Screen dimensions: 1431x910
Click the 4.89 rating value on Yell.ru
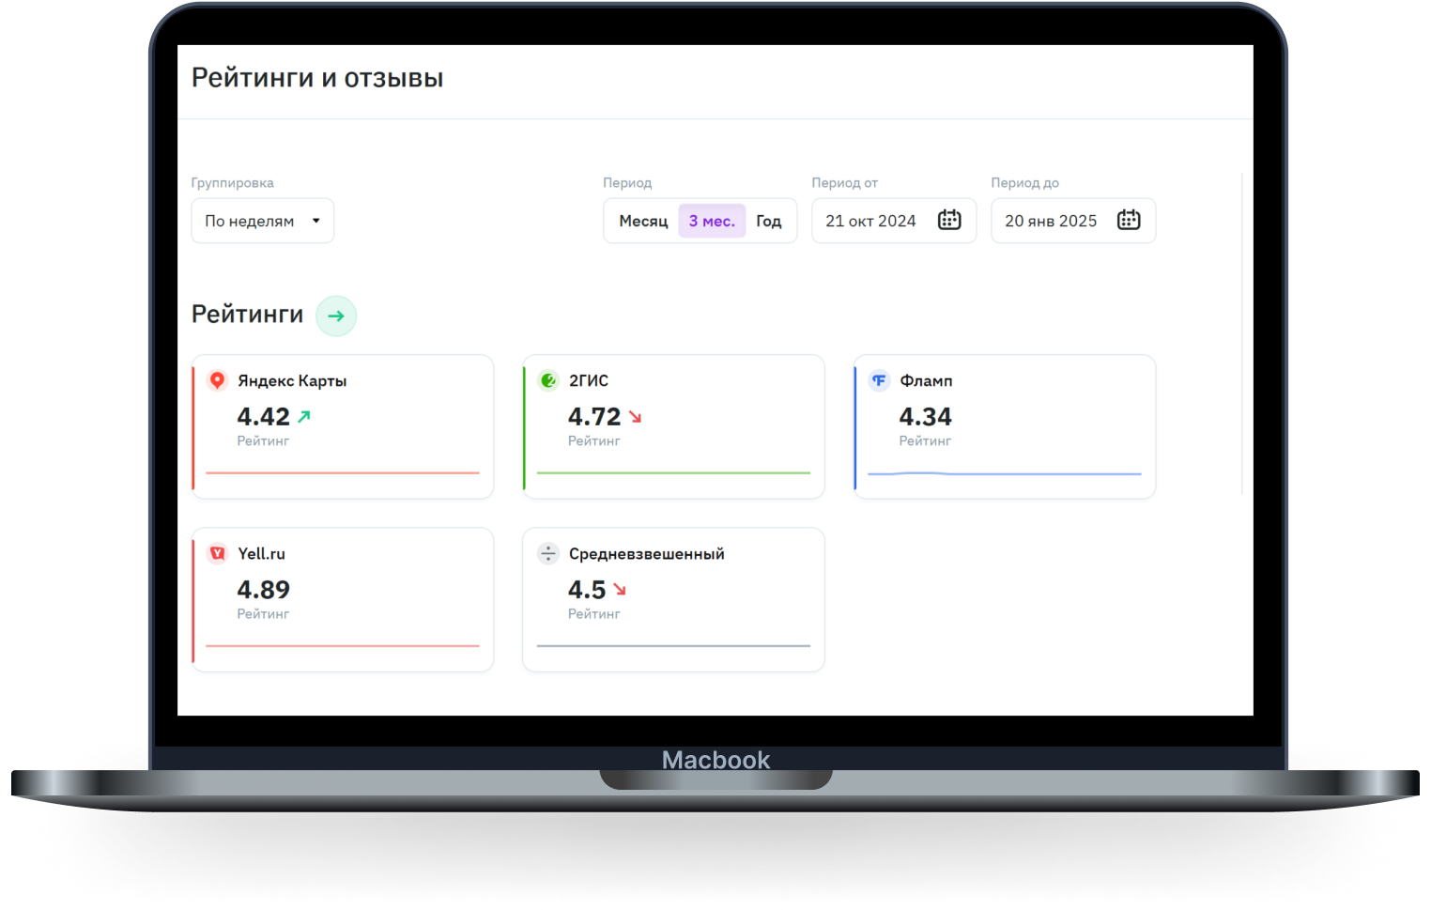[263, 590]
